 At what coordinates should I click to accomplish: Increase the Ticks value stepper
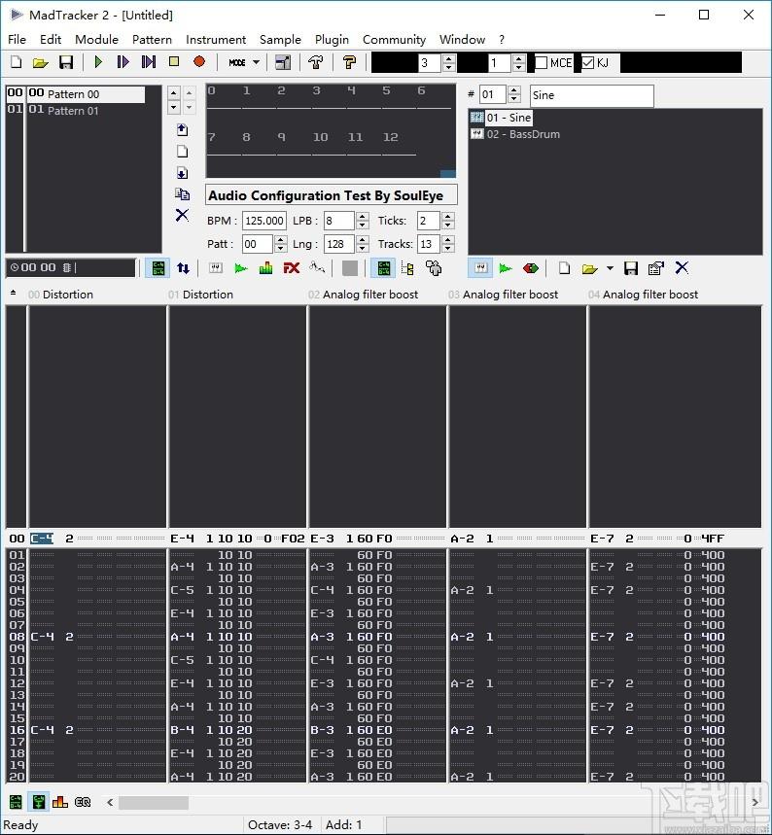click(x=448, y=216)
